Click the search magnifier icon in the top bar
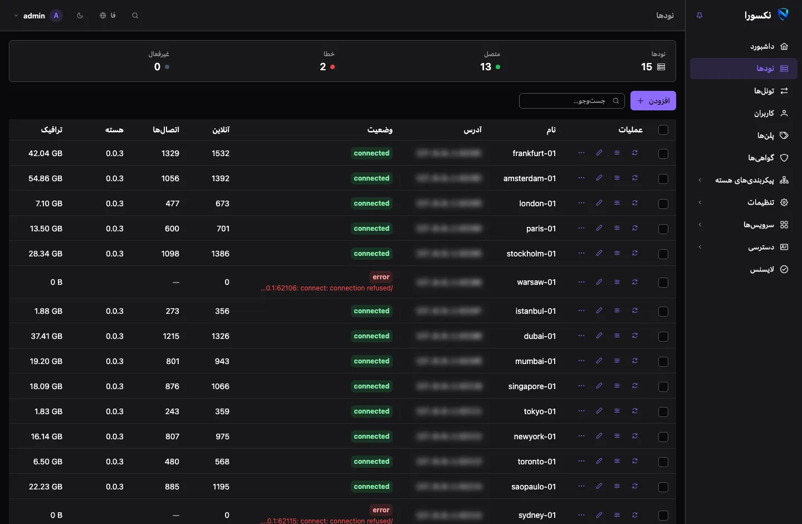This screenshot has width=802, height=524. pos(135,16)
